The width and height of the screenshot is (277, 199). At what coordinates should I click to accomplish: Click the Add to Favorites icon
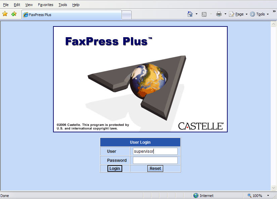(x=14, y=14)
